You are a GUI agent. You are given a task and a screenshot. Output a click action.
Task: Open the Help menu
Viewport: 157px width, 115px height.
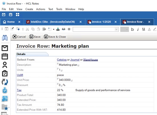(x=81, y=9)
